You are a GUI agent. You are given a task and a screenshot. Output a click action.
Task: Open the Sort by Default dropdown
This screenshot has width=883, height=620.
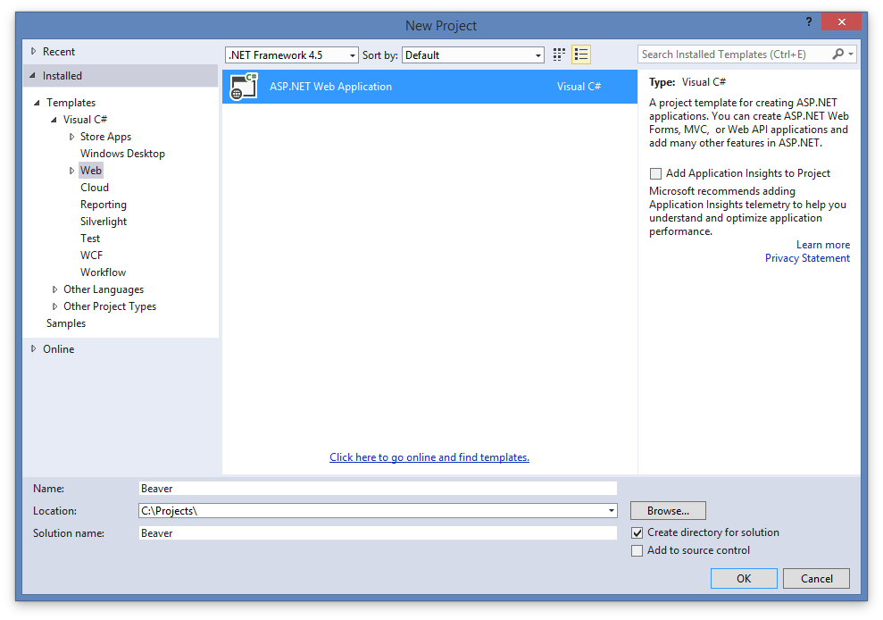[x=473, y=55]
